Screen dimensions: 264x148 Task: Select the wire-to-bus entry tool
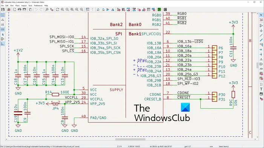pyautogui.click(x=261, y=45)
